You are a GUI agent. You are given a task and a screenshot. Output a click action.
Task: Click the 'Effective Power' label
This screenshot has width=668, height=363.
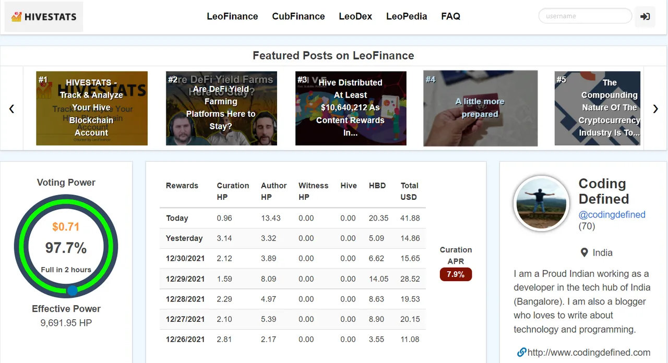pos(66,309)
